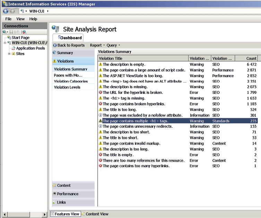Select 'The title is too short.' row

[x=178, y=138]
